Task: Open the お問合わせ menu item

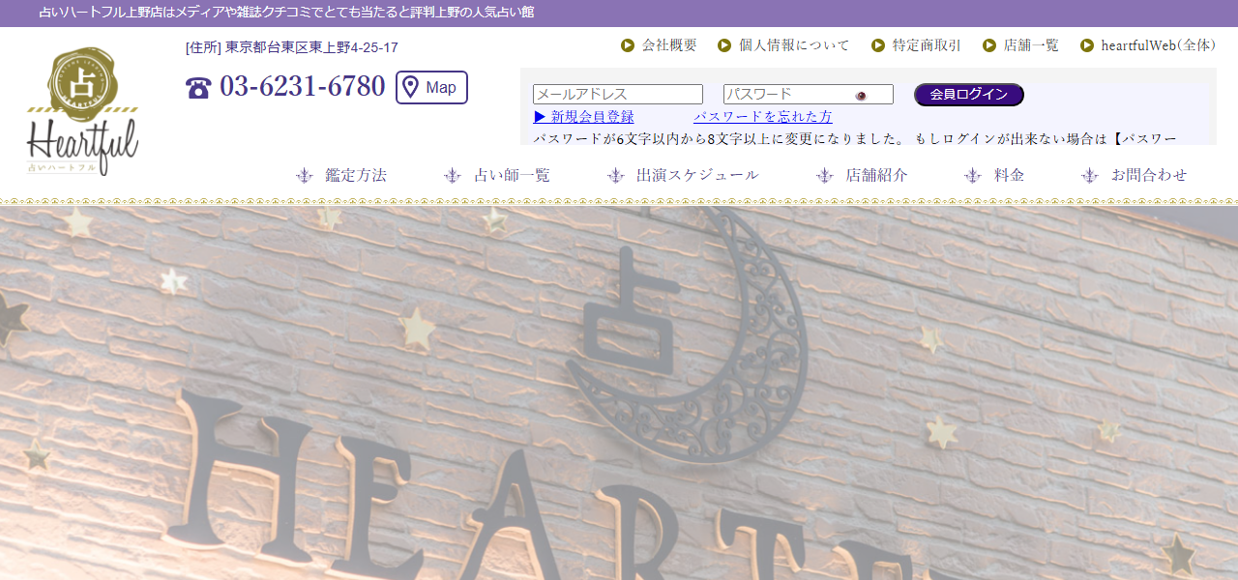Action: click(x=1149, y=175)
